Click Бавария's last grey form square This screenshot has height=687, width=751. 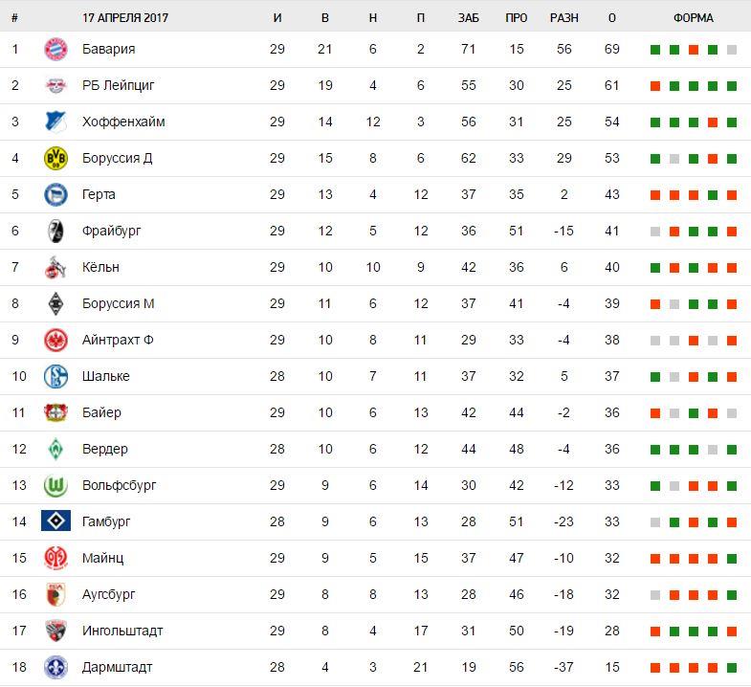[x=732, y=50]
